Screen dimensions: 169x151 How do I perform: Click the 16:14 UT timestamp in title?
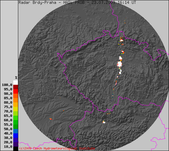pyautogui.click(x=127, y=2)
